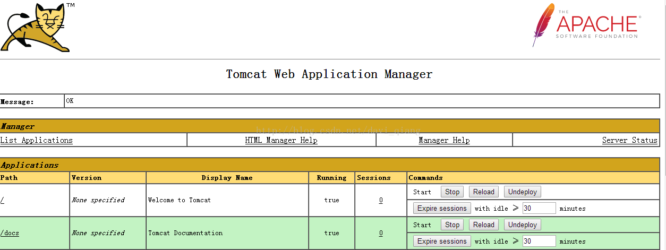This screenshot has height=250, width=666.
Task: Click the "Tomcat Web Application Manager" heading
Action: pyautogui.click(x=329, y=74)
